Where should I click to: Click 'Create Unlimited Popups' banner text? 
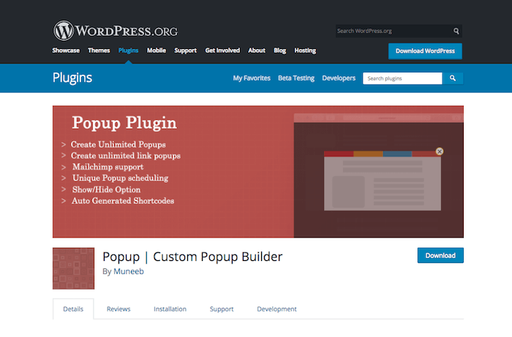click(x=118, y=145)
